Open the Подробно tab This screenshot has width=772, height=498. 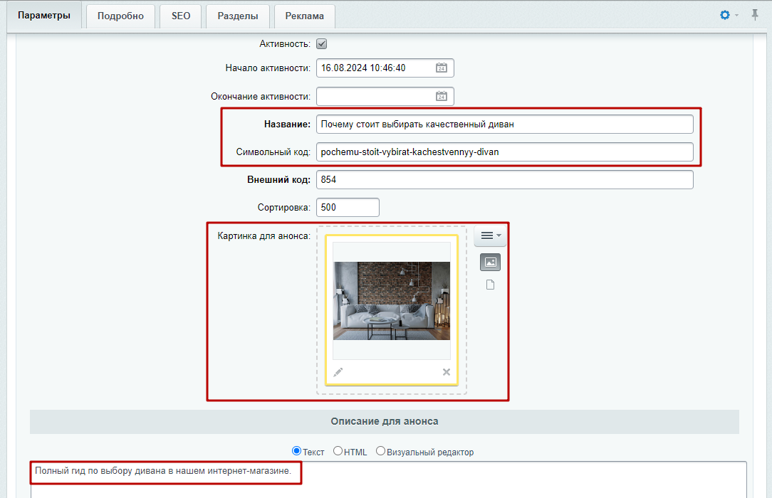tap(120, 16)
